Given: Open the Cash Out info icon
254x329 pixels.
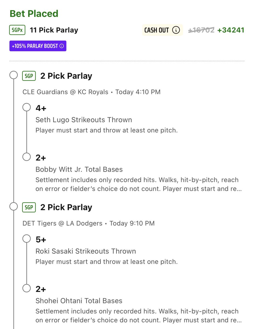Looking at the screenshot, I should pyautogui.click(x=176, y=30).
